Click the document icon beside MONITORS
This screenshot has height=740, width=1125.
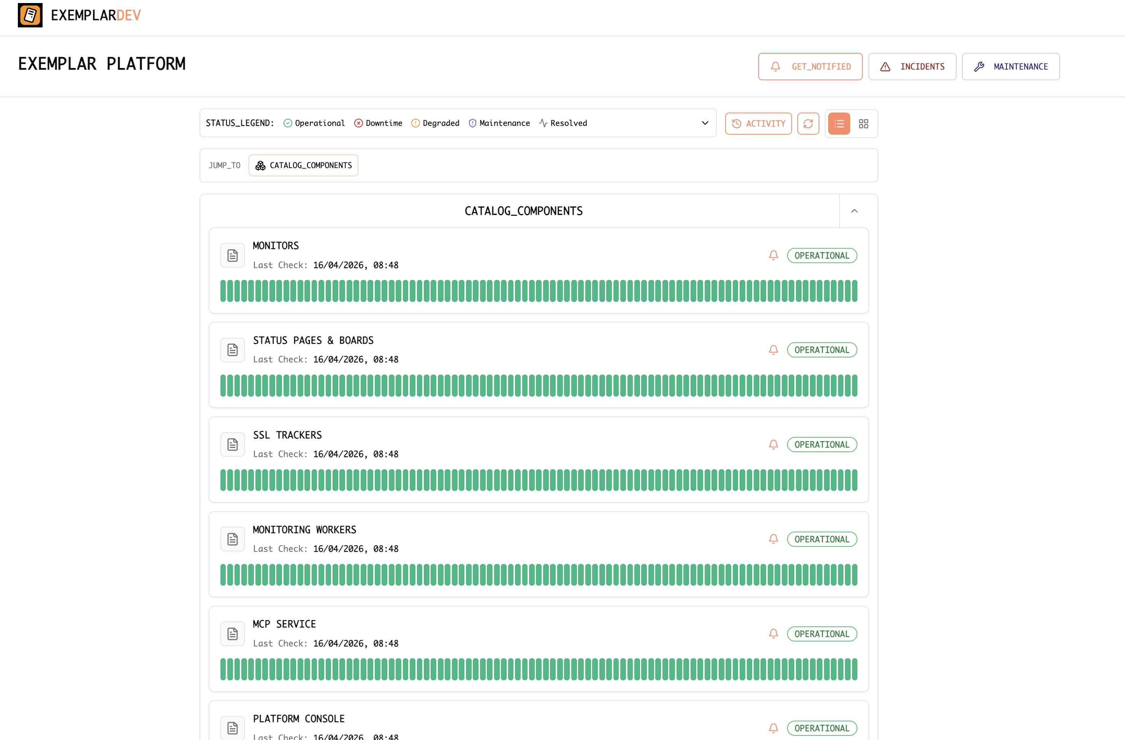[x=232, y=255]
